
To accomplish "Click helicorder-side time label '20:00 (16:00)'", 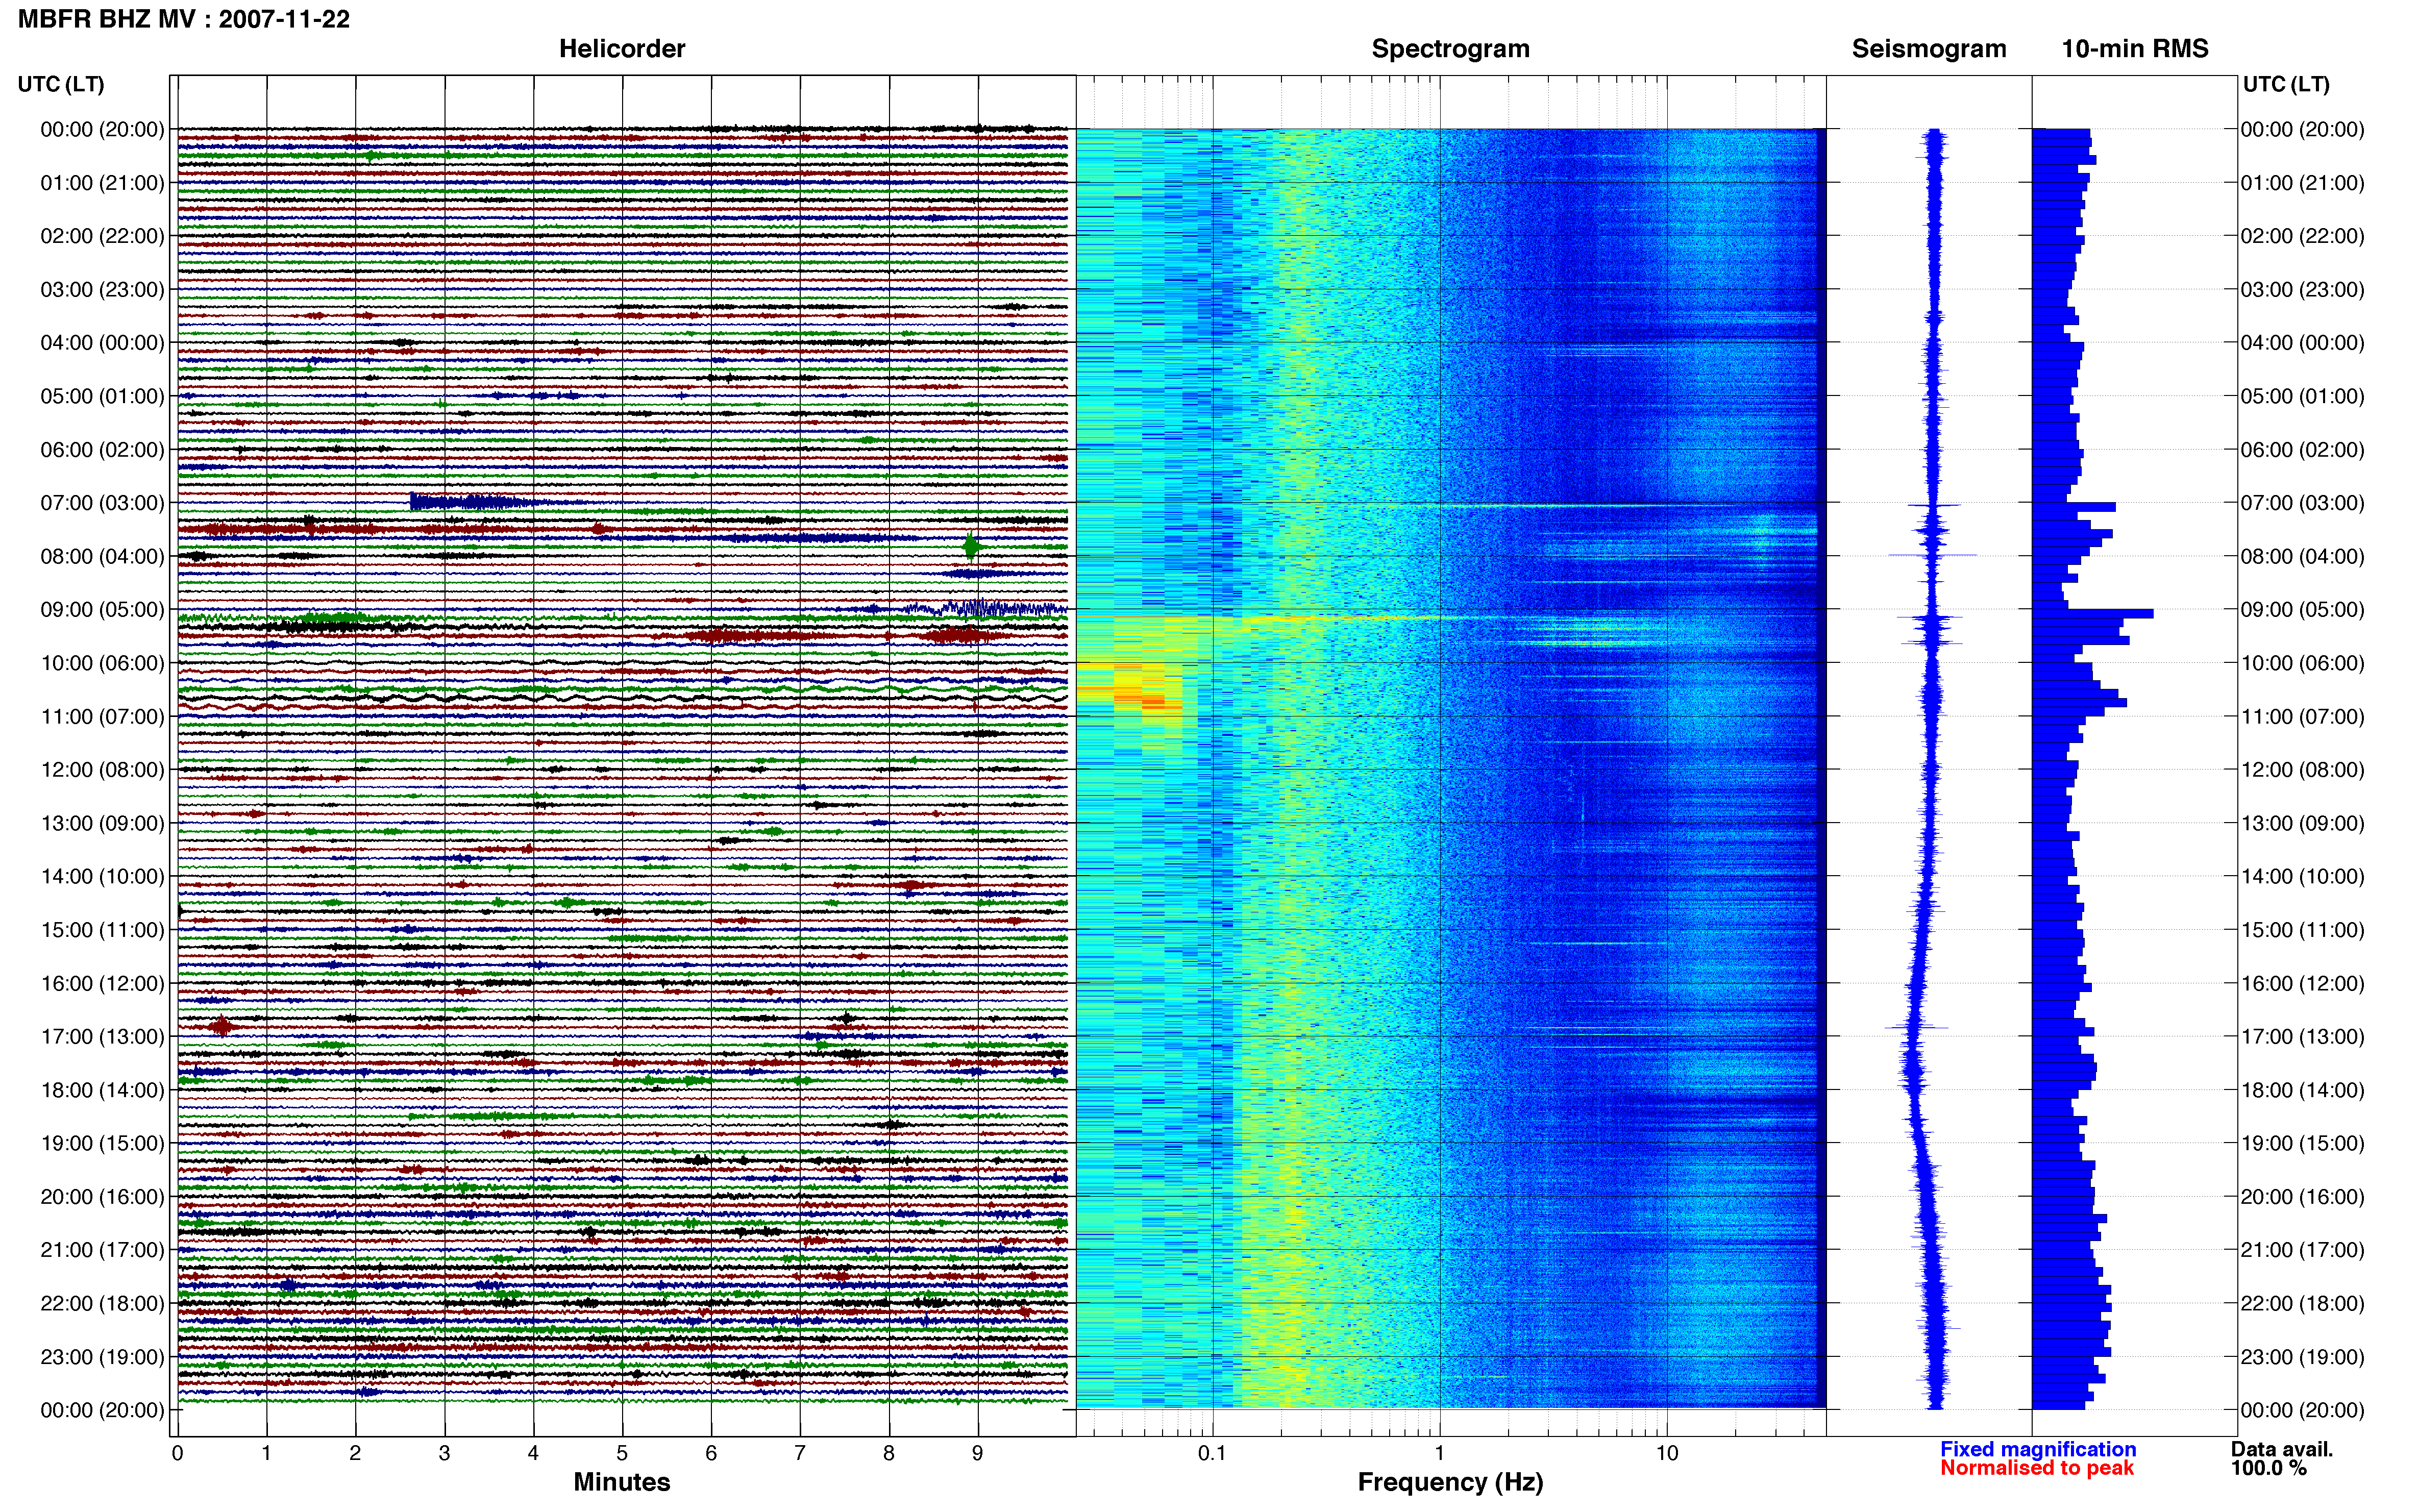I will (x=102, y=1197).
